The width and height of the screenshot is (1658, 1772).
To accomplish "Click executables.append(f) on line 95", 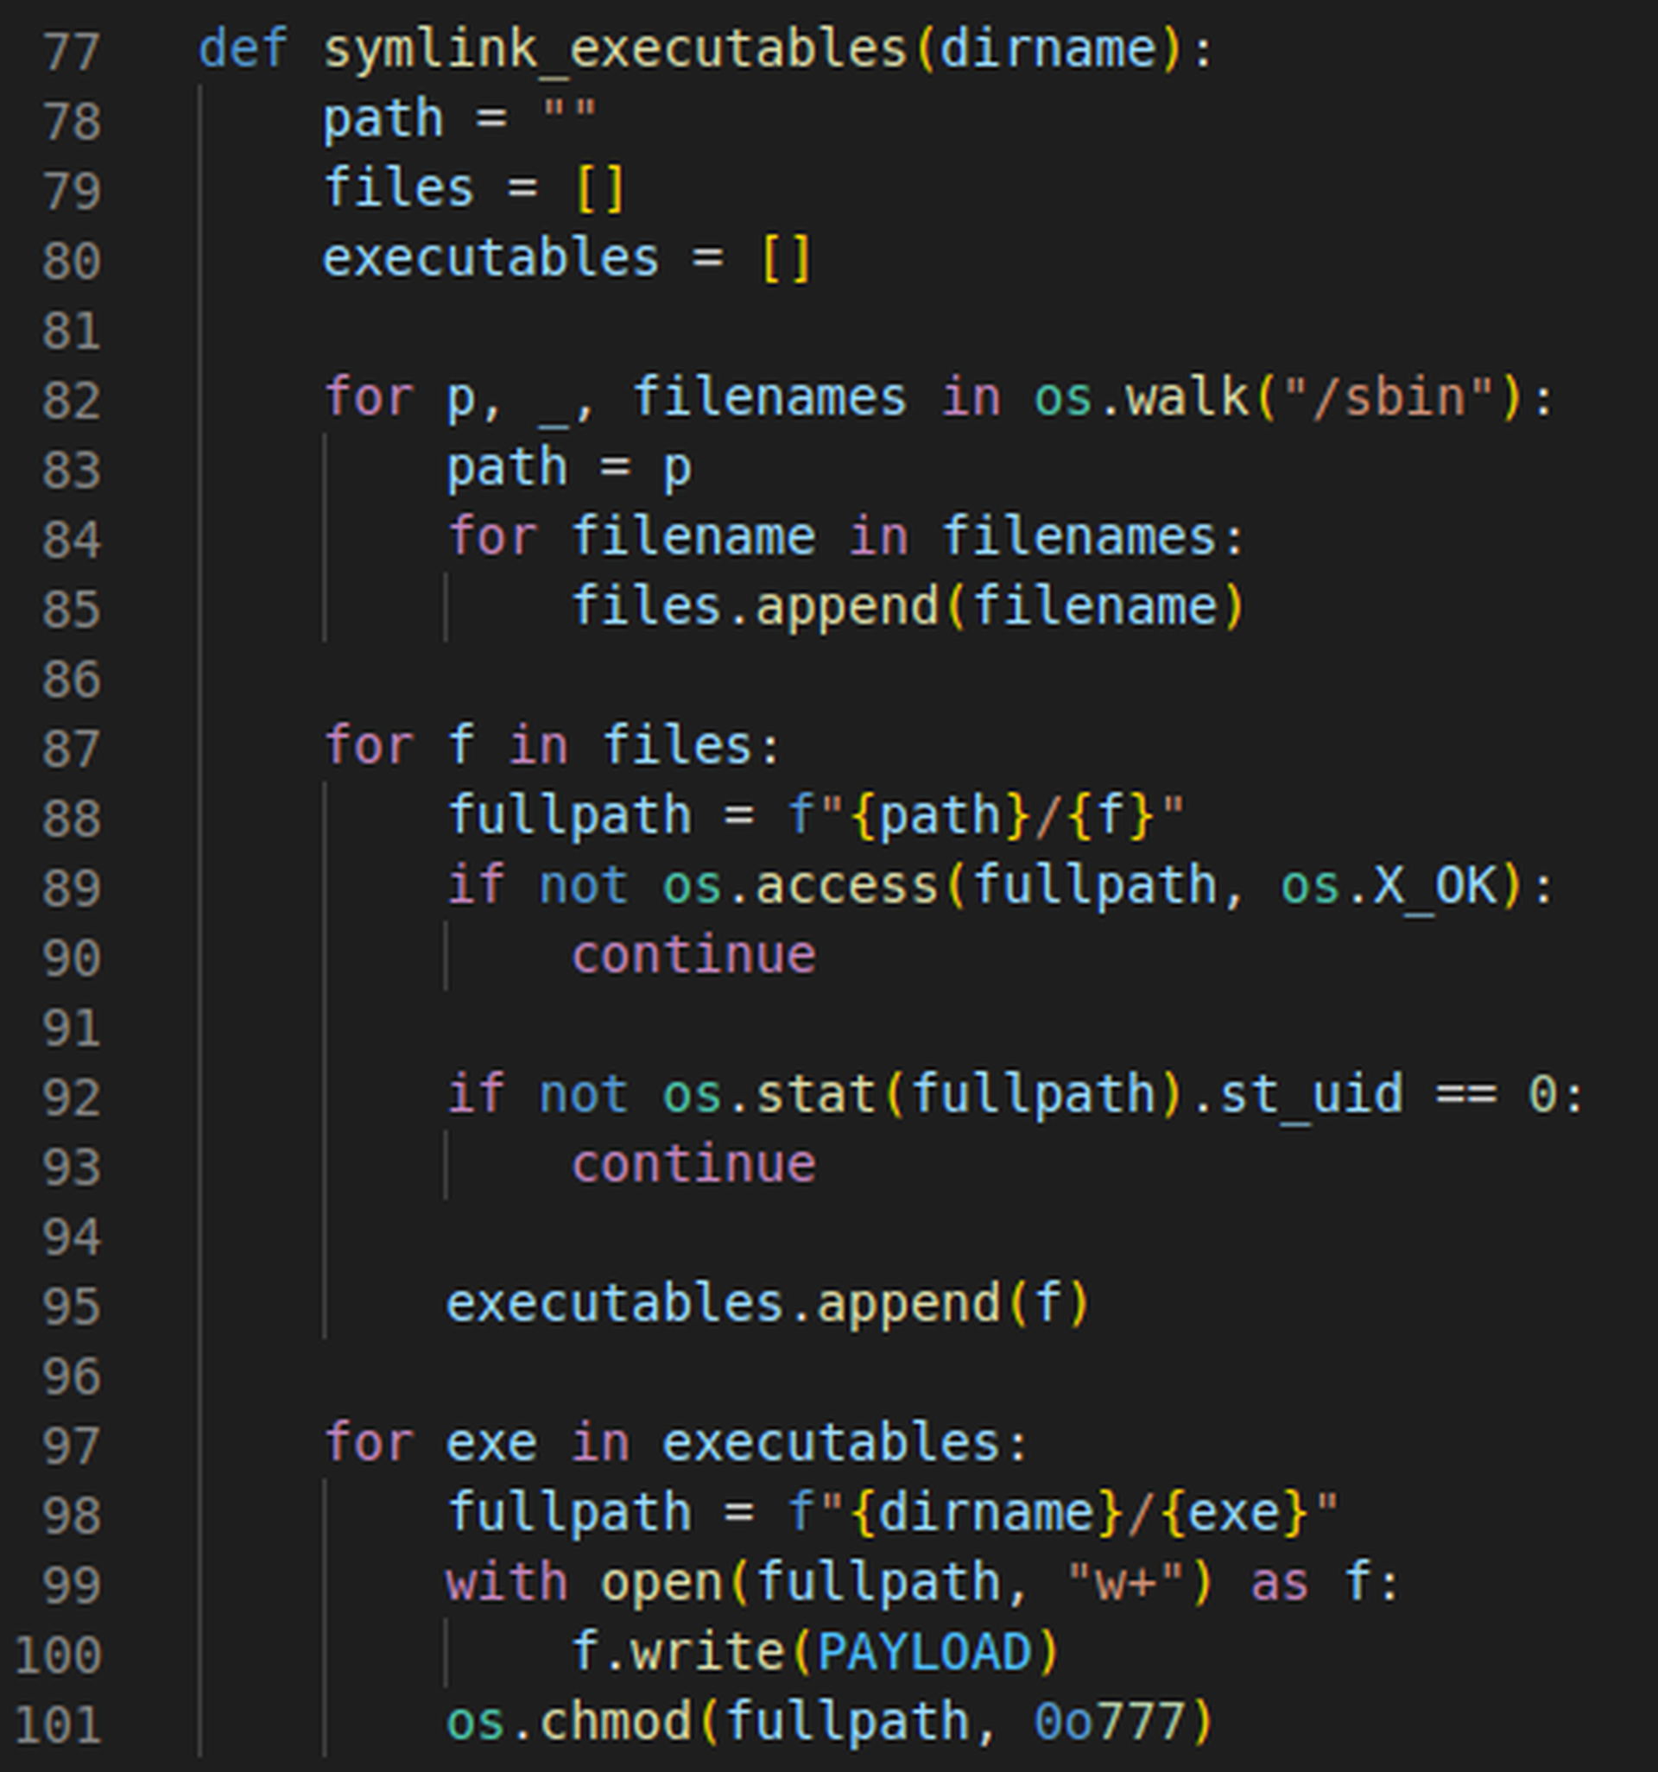I will (x=768, y=1304).
